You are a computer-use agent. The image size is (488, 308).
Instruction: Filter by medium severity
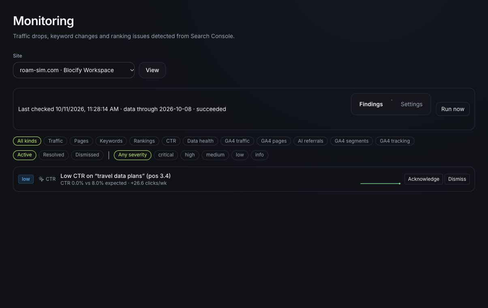pyautogui.click(x=215, y=155)
